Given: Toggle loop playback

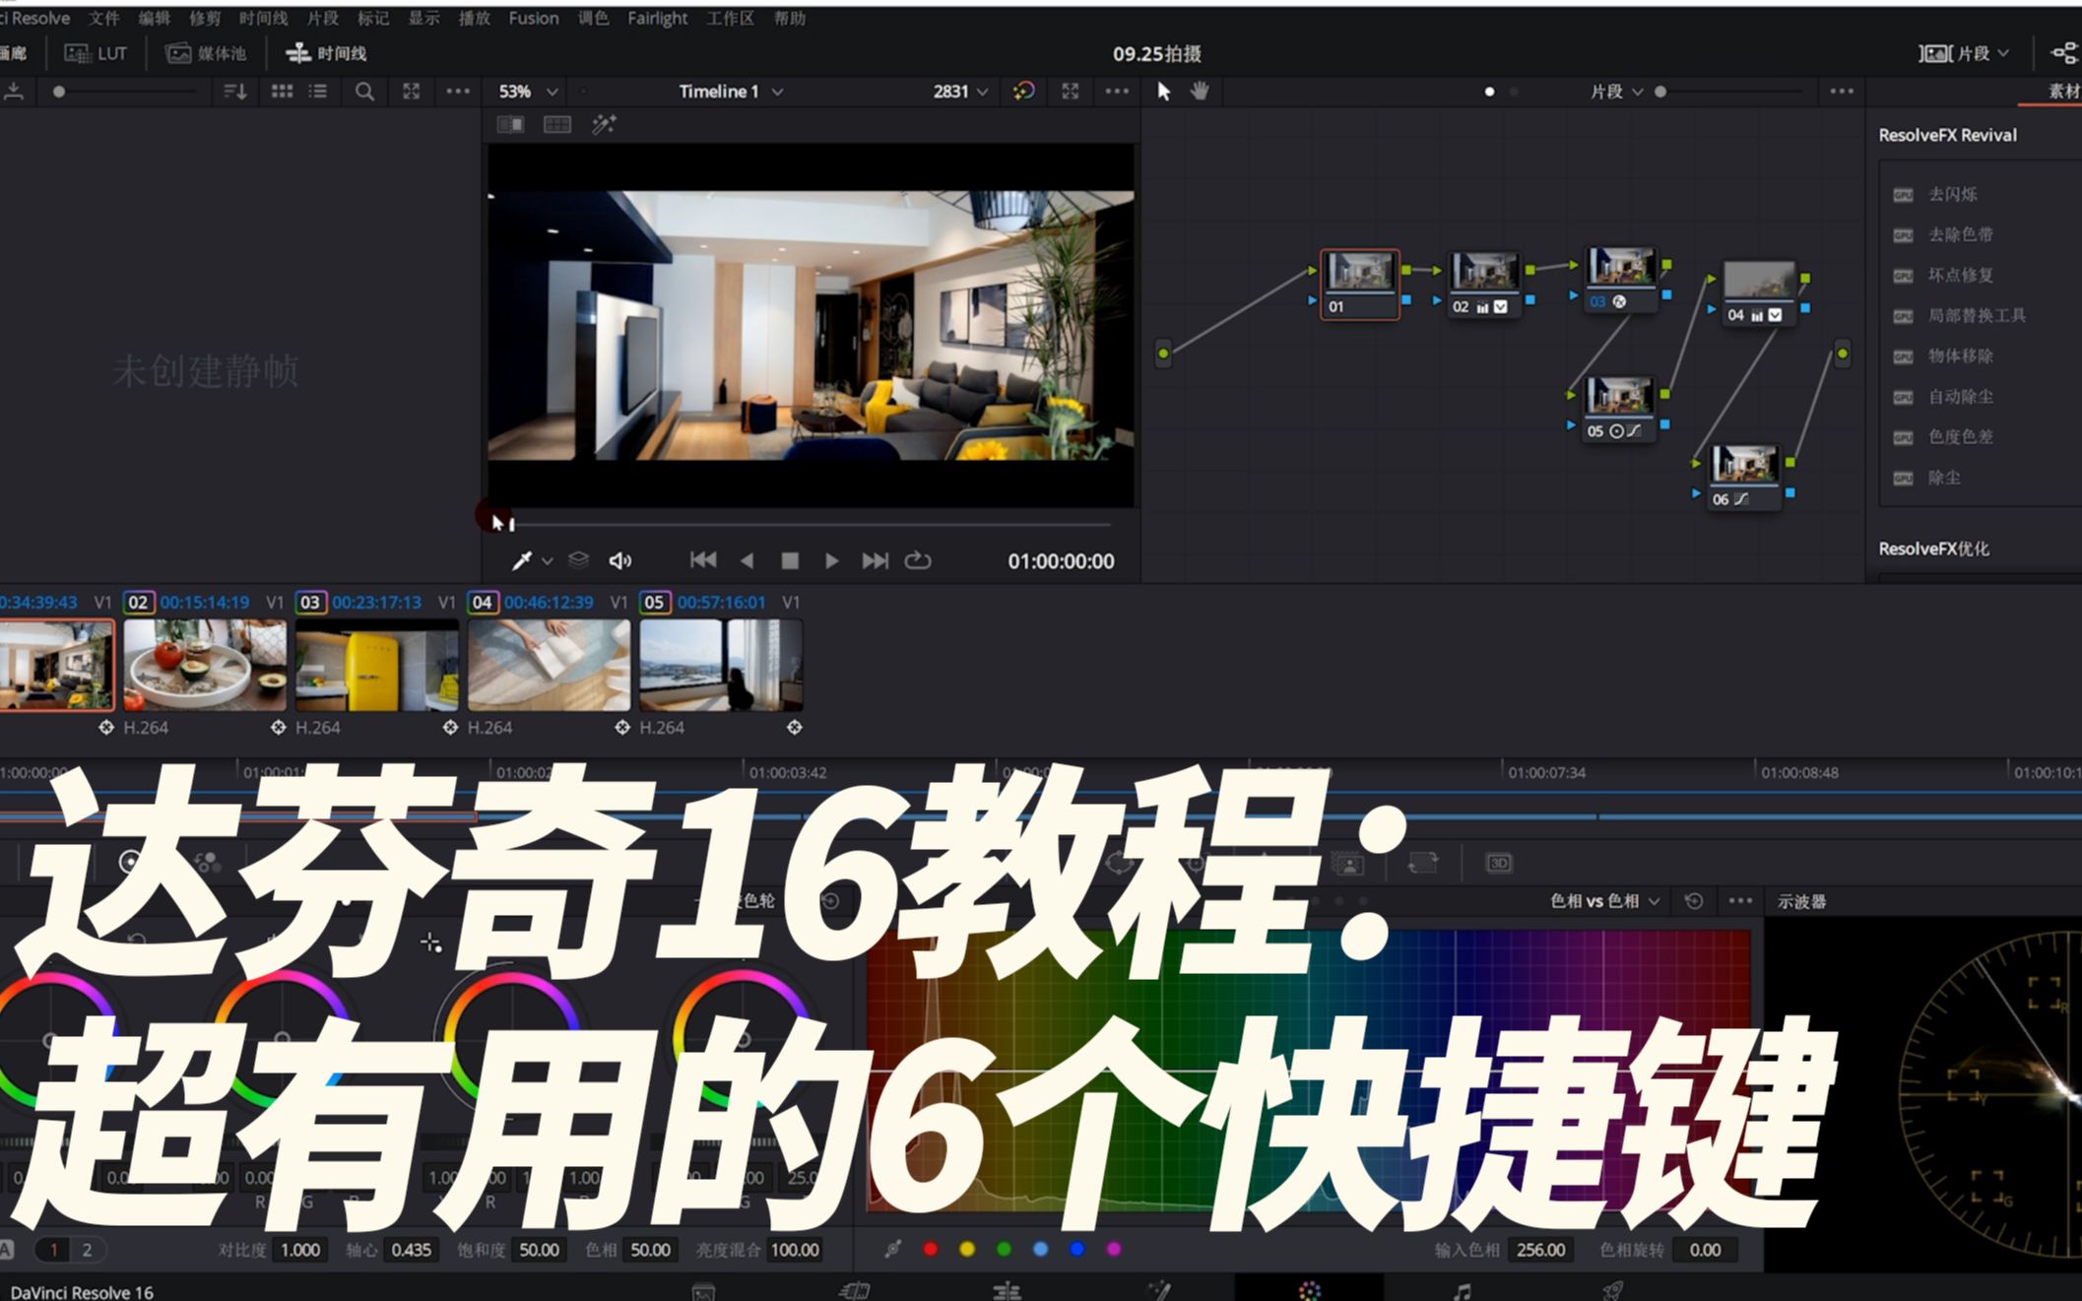Looking at the screenshot, I should 918,560.
